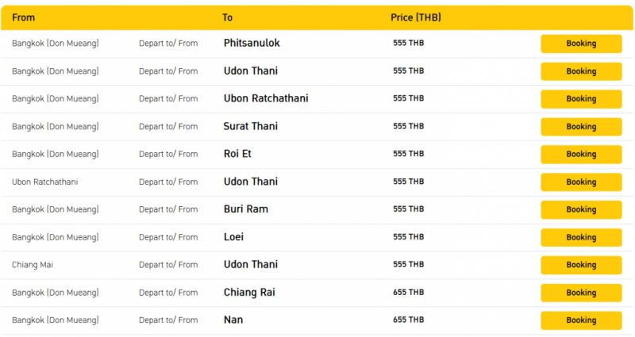Select Booking for the Surat Thani route
The width and height of the screenshot is (635, 337).
(581, 127)
